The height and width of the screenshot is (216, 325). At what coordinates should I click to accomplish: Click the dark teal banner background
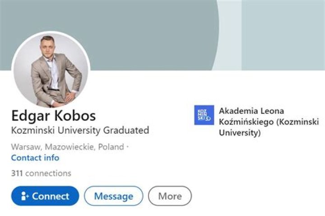[x=135, y=27]
